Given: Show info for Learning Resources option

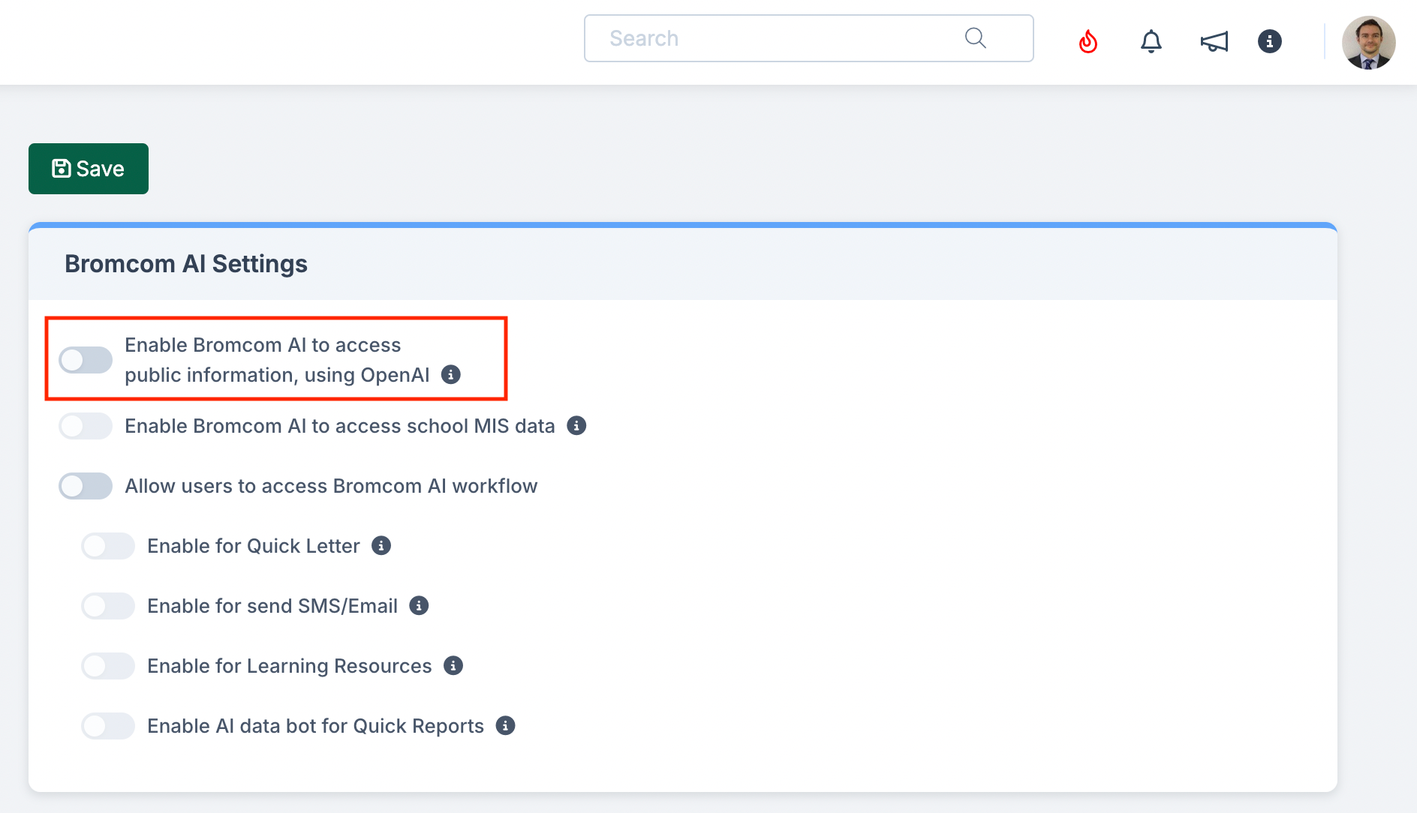Looking at the screenshot, I should point(453,666).
